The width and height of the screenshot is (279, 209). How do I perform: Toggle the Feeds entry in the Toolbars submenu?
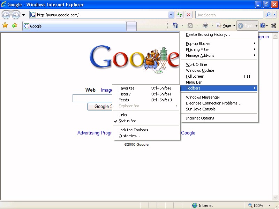(146, 100)
